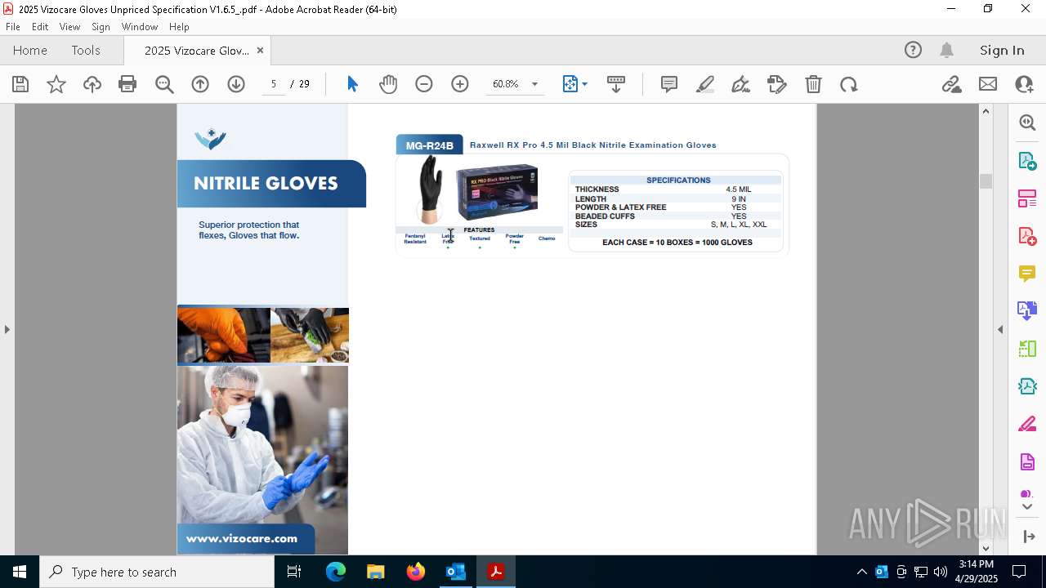Open the Comment tool in the right pane
This screenshot has width=1046, height=588.
1027,274
